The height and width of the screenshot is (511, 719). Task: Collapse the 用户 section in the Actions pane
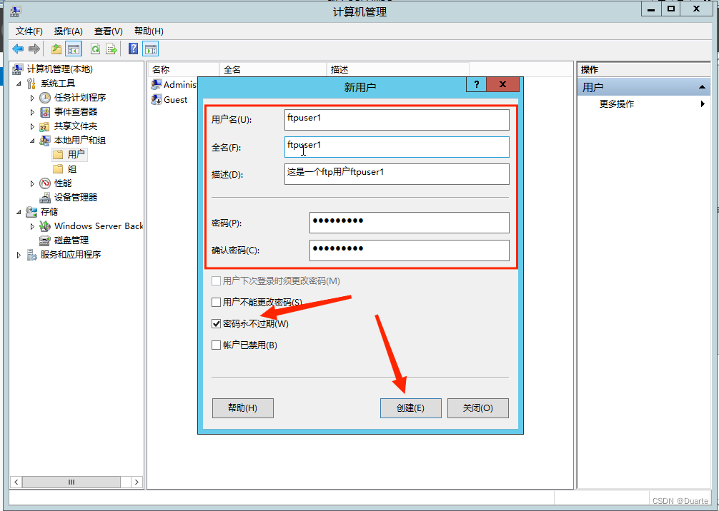click(702, 87)
